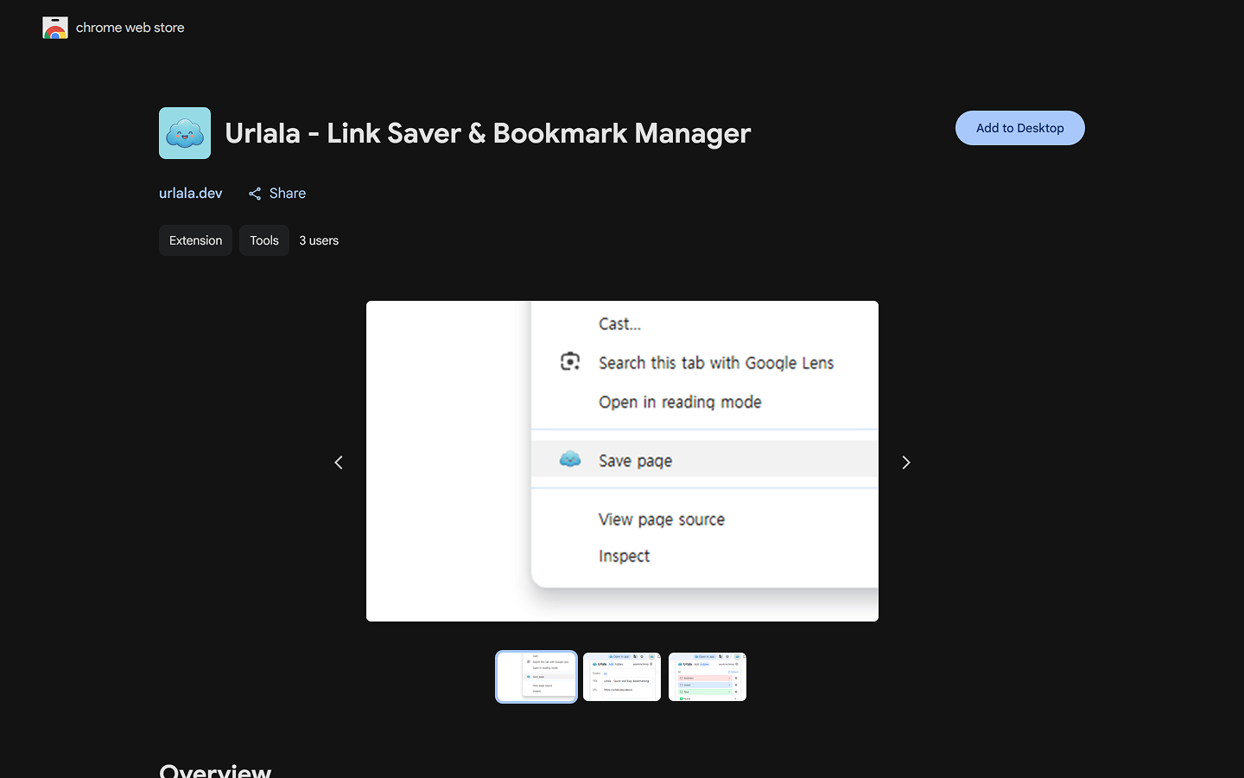The height and width of the screenshot is (778, 1244).
Task: Click the Chrome Web Store logo icon
Action: (55, 28)
